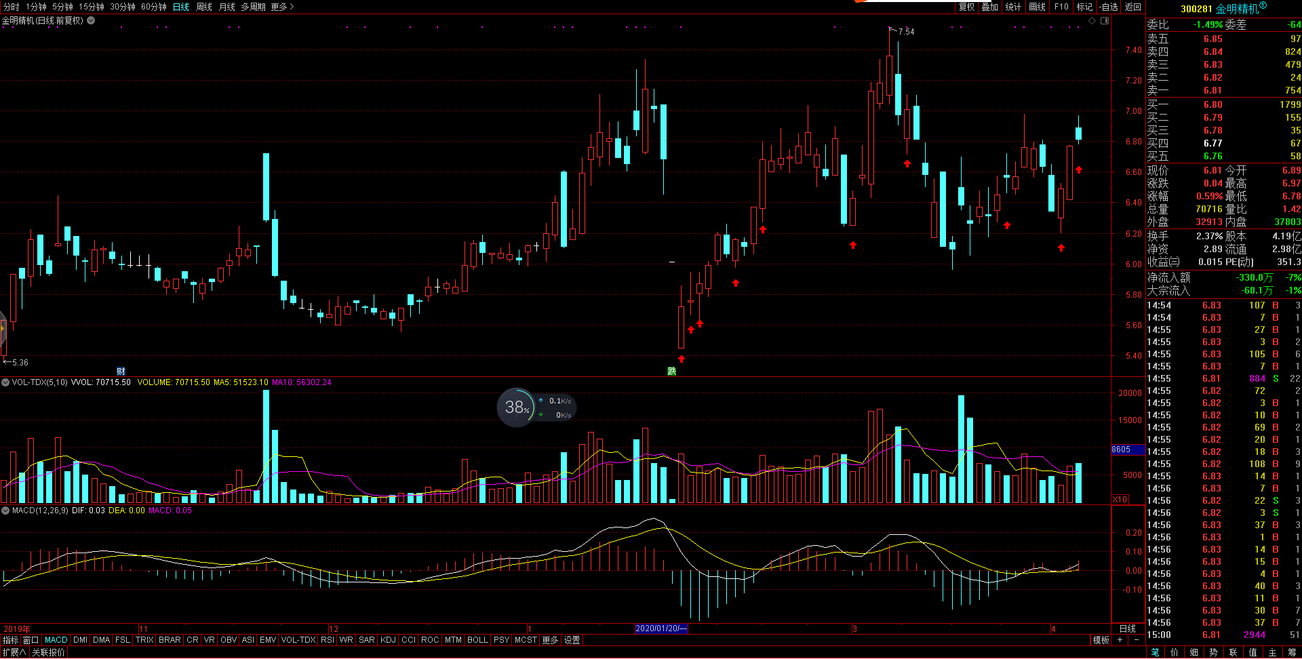1302x659 pixels.
Task: Select the 周线 weekly timeframe
Action: click(204, 7)
